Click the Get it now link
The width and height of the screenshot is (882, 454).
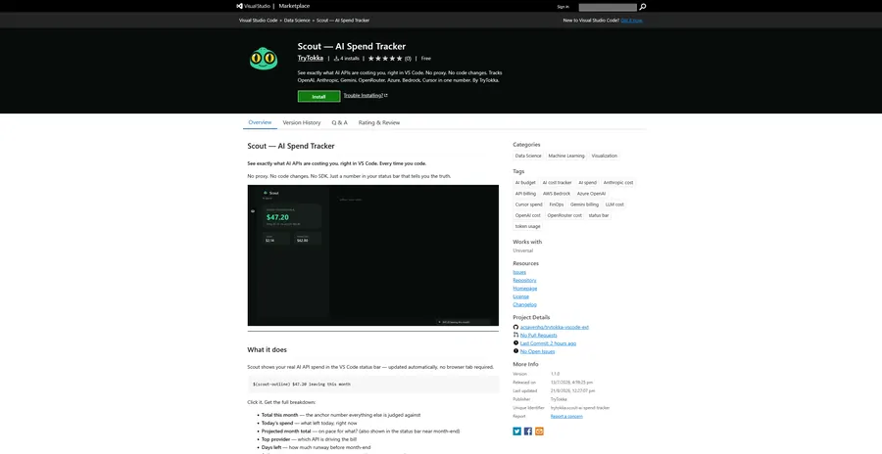632,21
